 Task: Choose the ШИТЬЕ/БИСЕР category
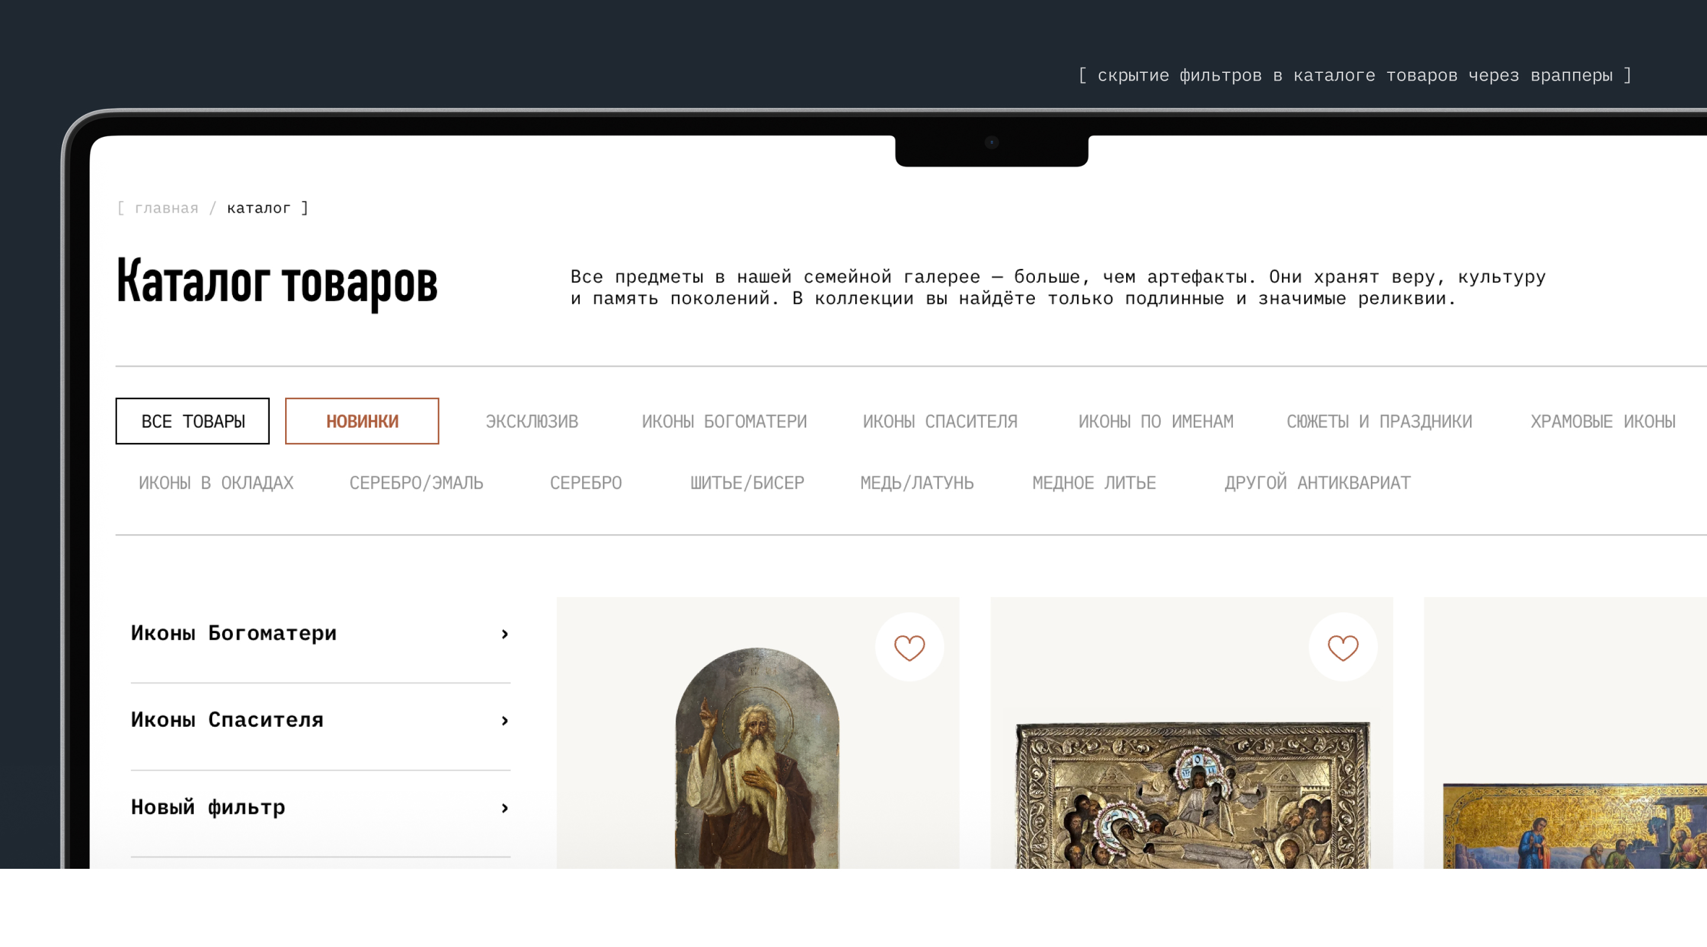pos(747,483)
